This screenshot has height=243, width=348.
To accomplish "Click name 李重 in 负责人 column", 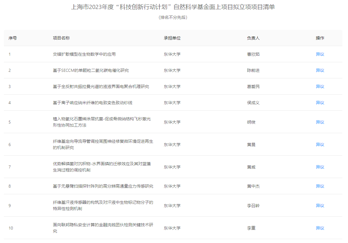I will point(251,228).
